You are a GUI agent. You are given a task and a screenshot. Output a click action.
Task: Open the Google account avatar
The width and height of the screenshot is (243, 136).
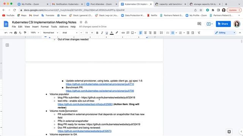coord(237,24)
